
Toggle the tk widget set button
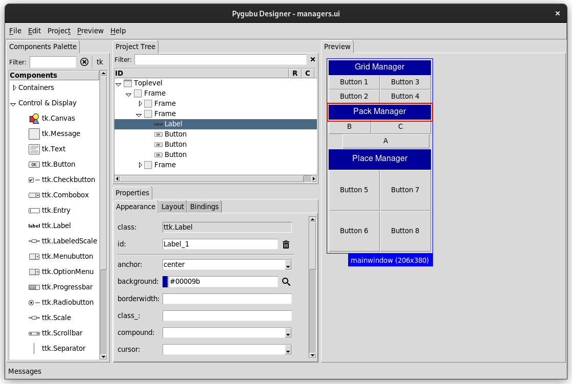click(100, 62)
